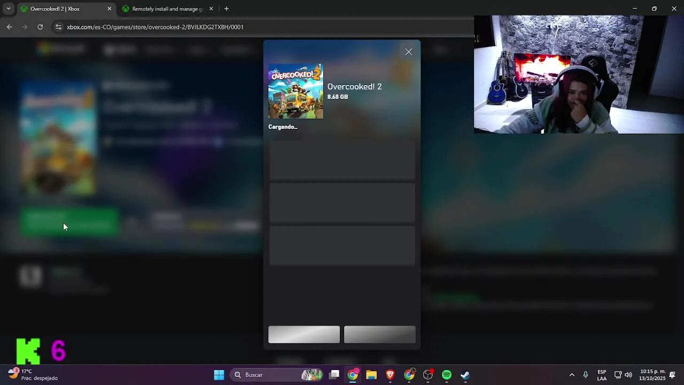The image size is (684, 385).
Task: Open Steam from the taskbar
Action: tap(465, 375)
